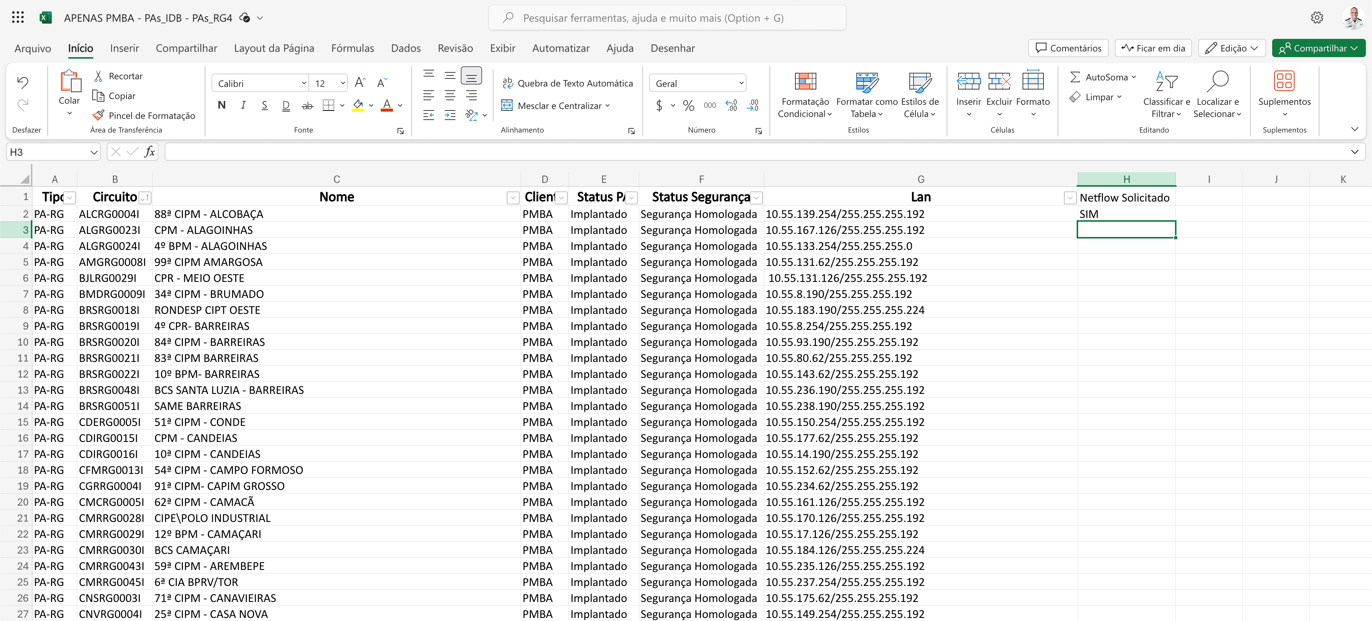
Task: Toggle bottom align icon
Action: click(471, 76)
